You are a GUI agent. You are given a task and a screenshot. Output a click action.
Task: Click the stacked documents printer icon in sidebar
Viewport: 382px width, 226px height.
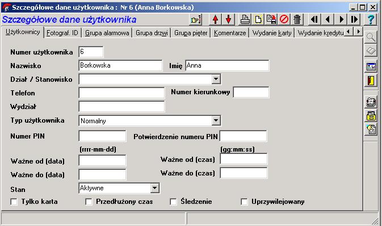coord(371,102)
